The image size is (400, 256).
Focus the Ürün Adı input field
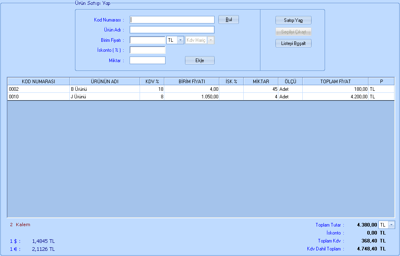pyautogui.click(x=172, y=30)
